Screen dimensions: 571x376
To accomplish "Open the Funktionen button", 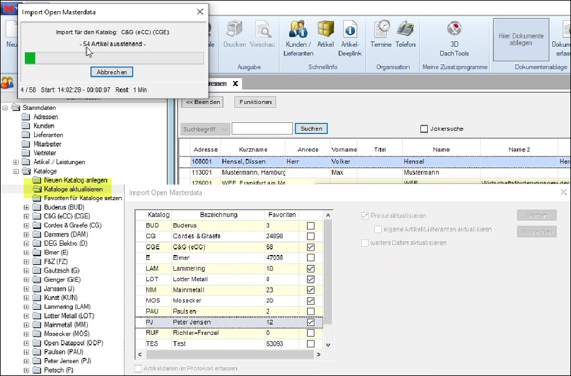I will [255, 102].
